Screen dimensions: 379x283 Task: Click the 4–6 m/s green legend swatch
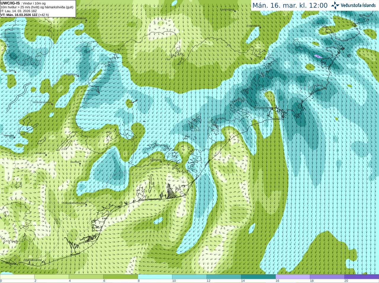coord(86,277)
